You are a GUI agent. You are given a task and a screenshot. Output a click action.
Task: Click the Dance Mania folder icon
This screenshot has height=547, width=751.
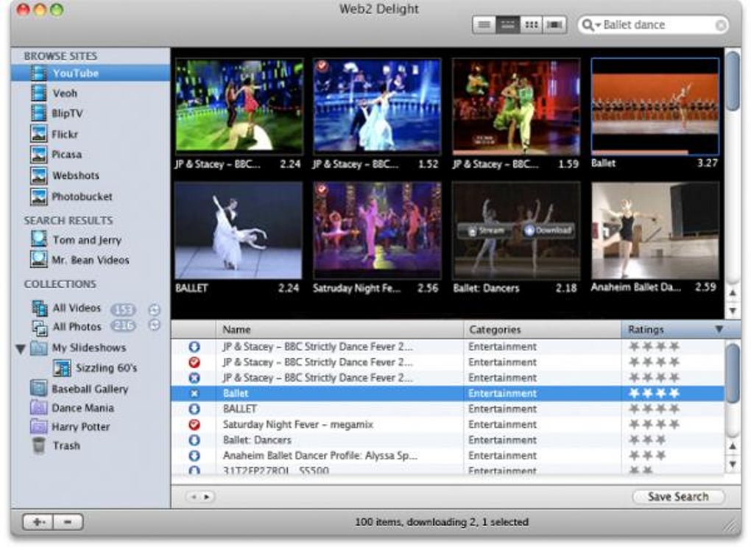point(38,408)
